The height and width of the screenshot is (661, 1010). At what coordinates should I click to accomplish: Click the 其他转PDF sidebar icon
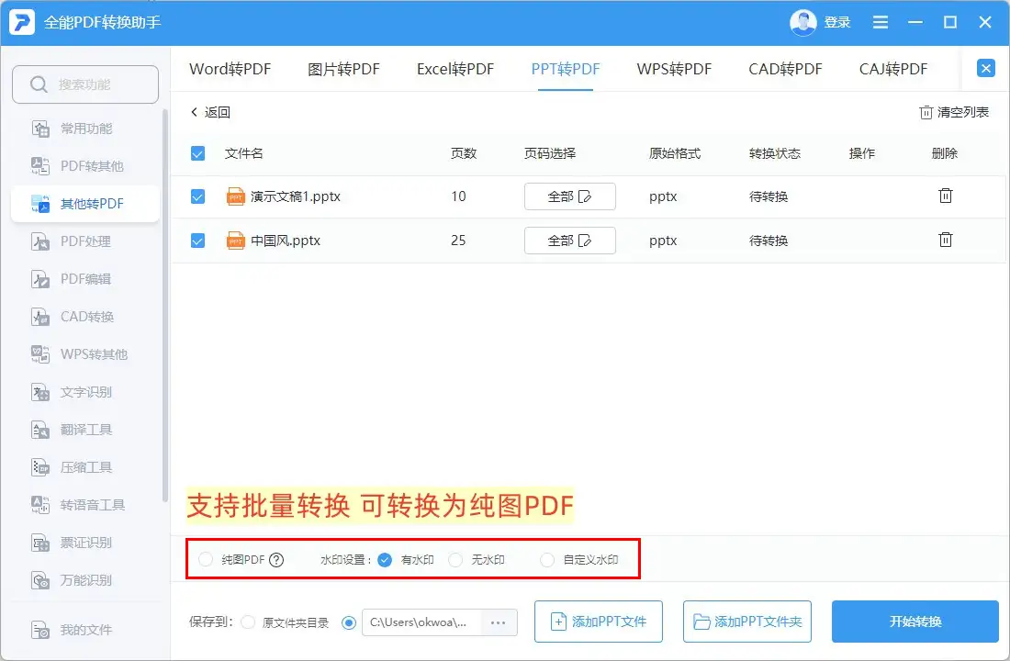(x=39, y=204)
